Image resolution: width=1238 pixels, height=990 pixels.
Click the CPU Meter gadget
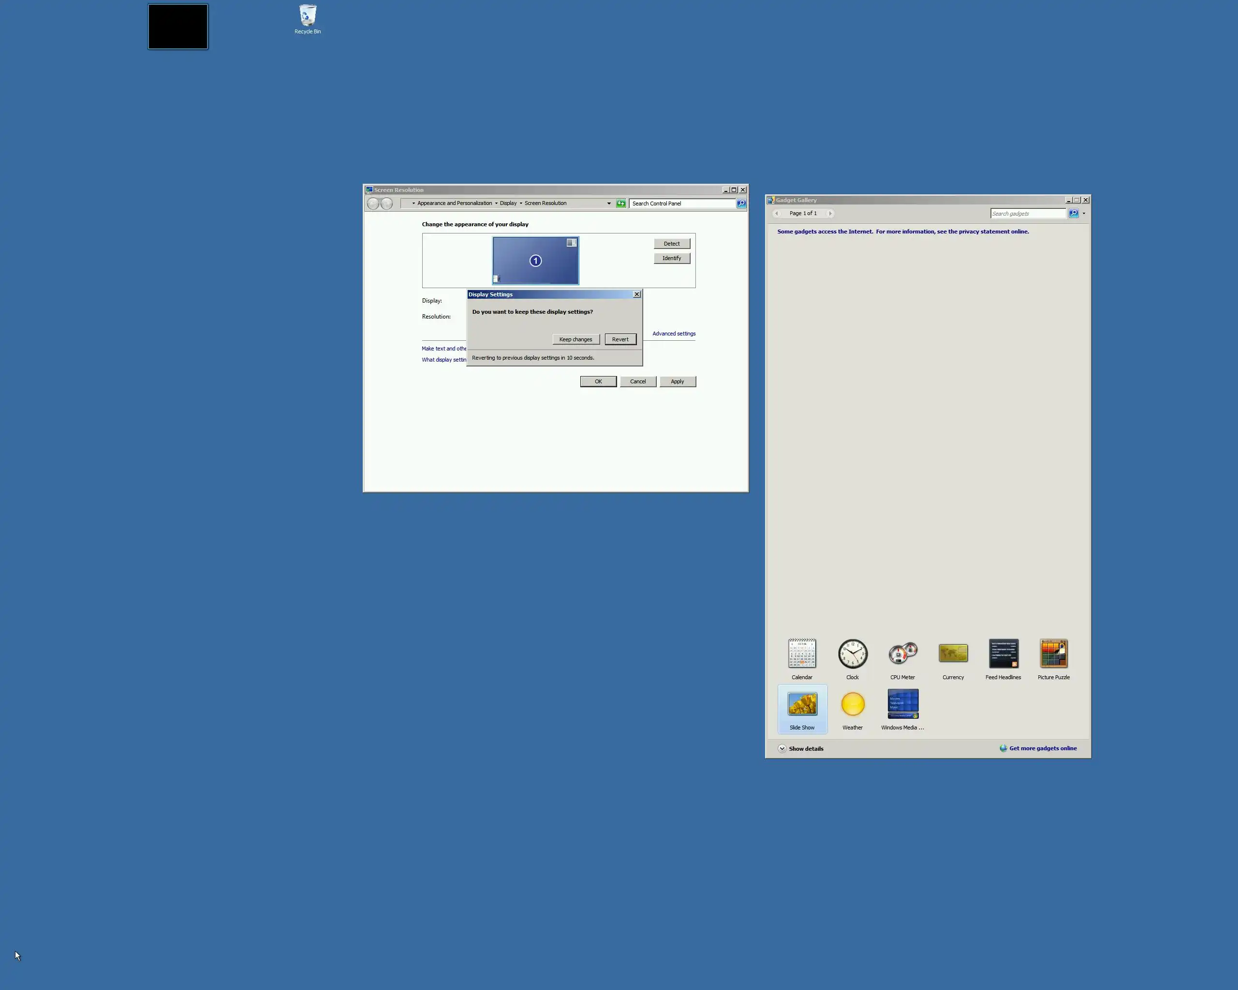tap(903, 654)
